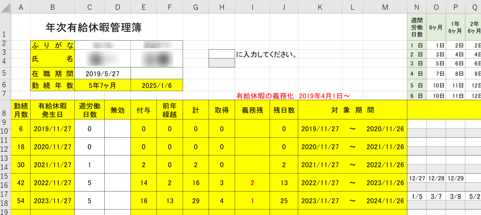The image size is (481, 215).
Task: Click the 有給休暇発生日 column heading cell
Action: [52, 111]
